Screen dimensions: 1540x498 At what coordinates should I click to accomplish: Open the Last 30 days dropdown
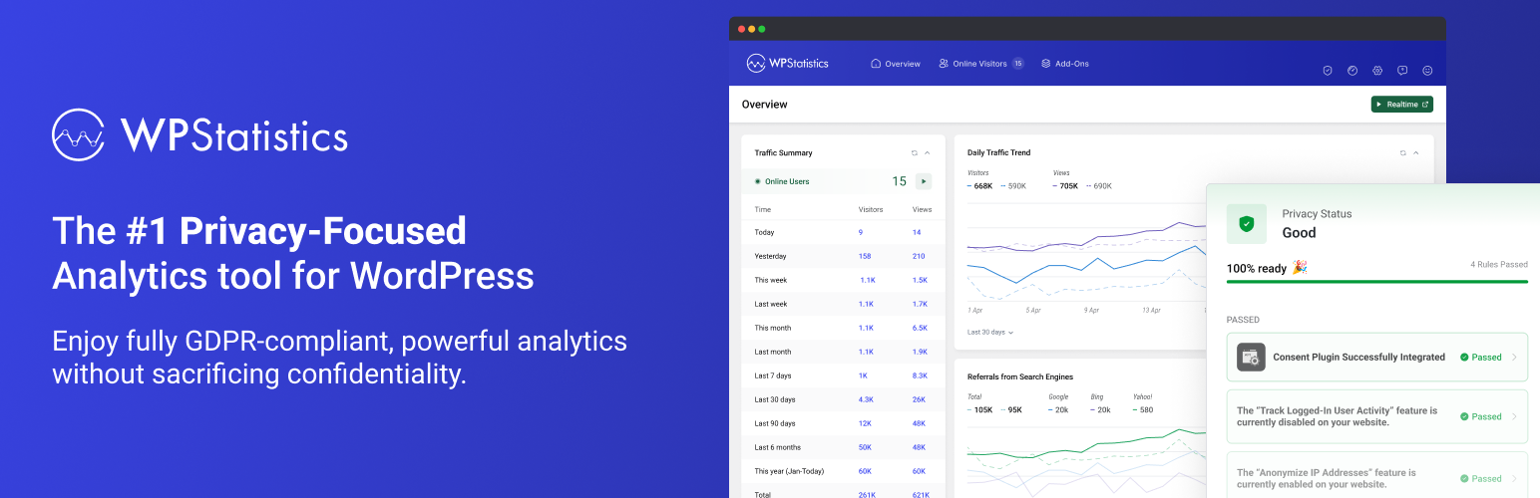pos(989,332)
